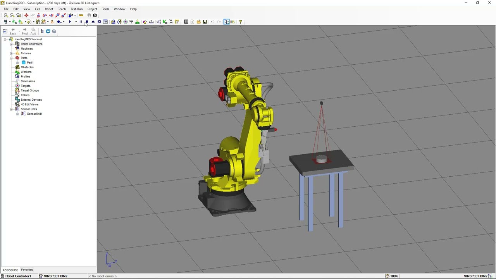This screenshot has width=496, height=279.
Task: Switch to the Favorites tab
Action: pos(27,270)
